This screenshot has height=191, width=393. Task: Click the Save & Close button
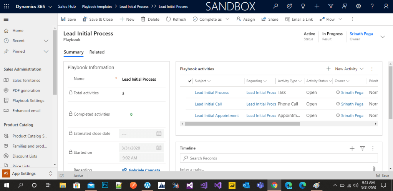(98, 19)
